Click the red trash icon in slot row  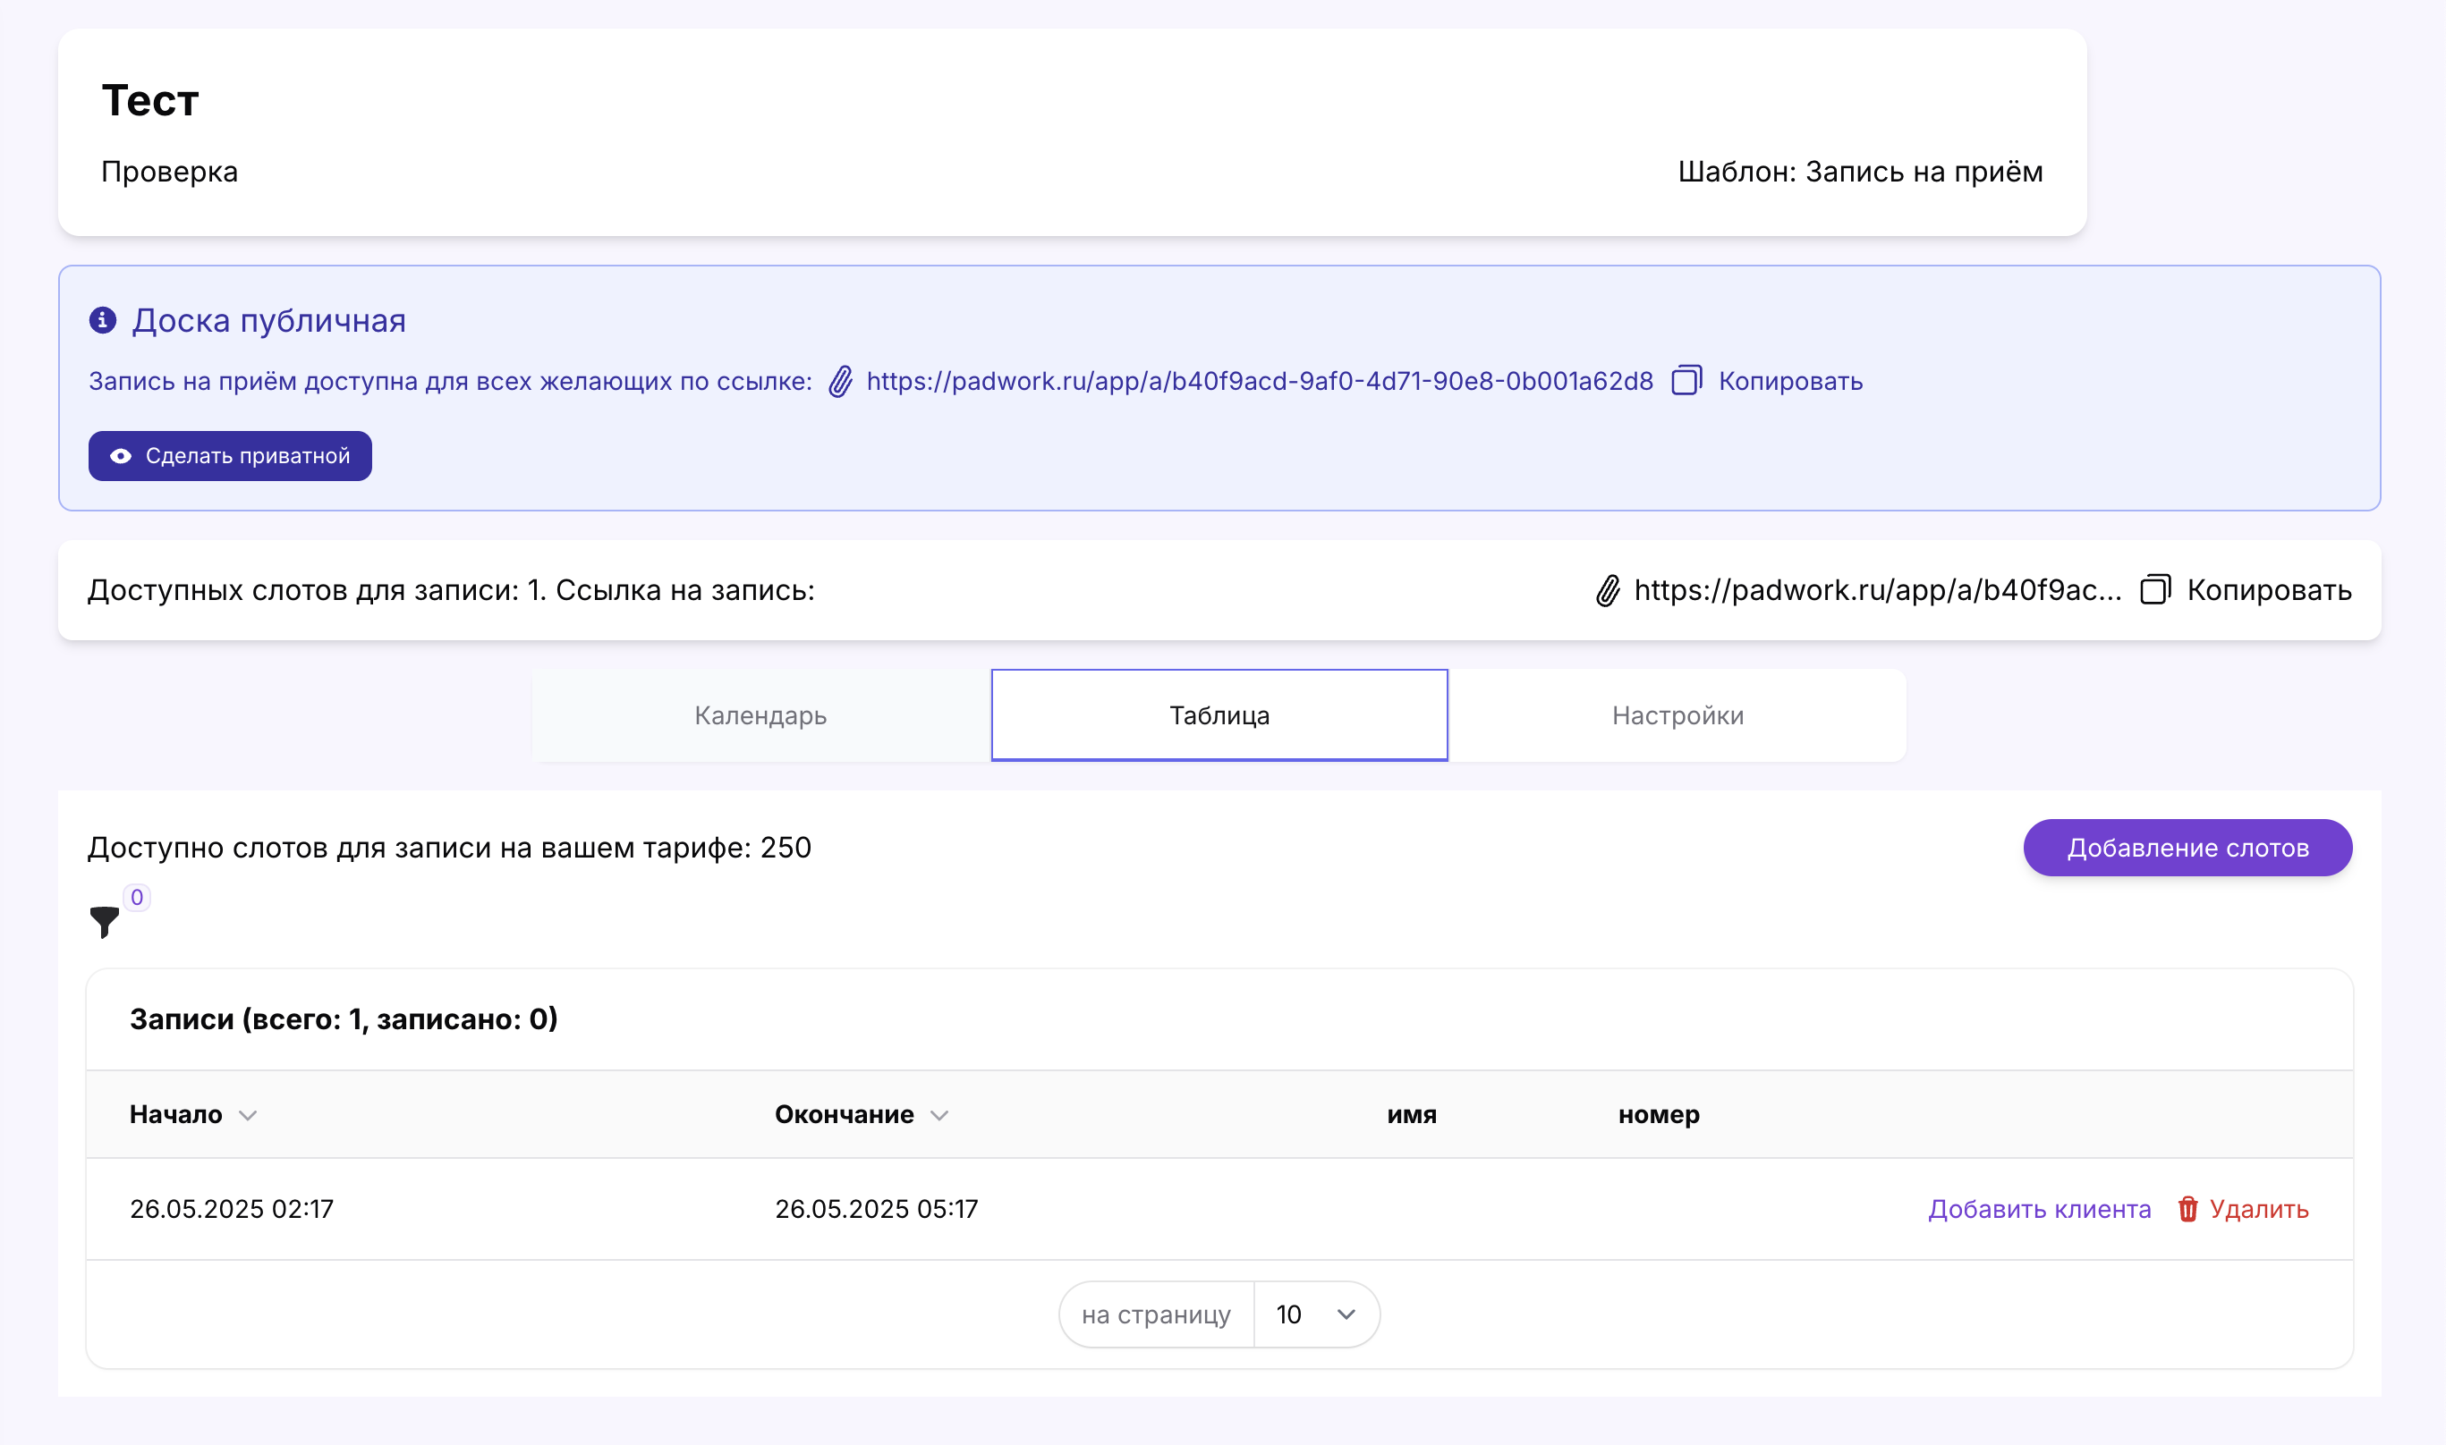(x=2187, y=1208)
